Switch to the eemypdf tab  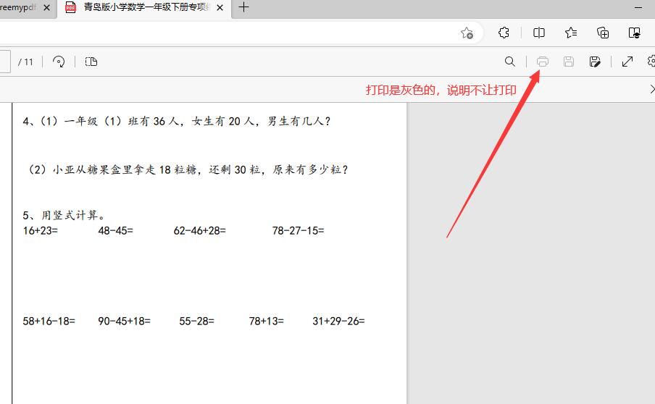click(18, 7)
